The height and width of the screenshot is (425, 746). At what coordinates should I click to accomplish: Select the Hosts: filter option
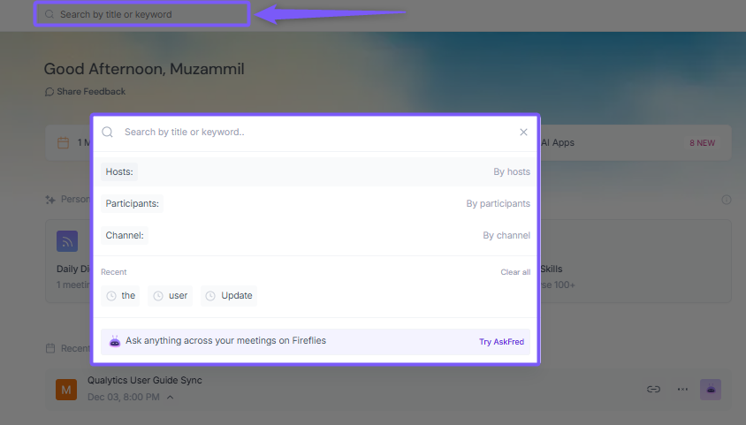point(119,171)
